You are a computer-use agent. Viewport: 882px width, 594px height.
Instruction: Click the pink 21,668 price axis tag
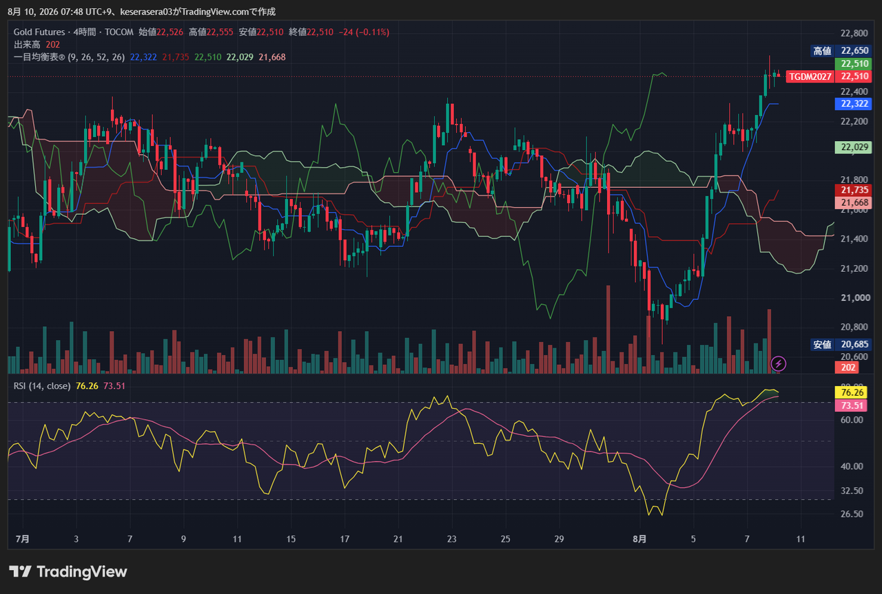(x=853, y=202)
